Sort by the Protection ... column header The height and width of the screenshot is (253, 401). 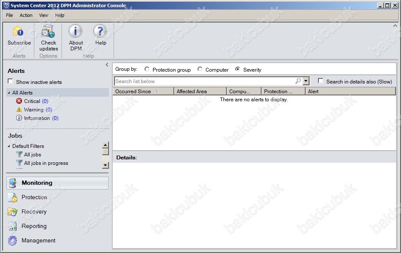point(283,91)
